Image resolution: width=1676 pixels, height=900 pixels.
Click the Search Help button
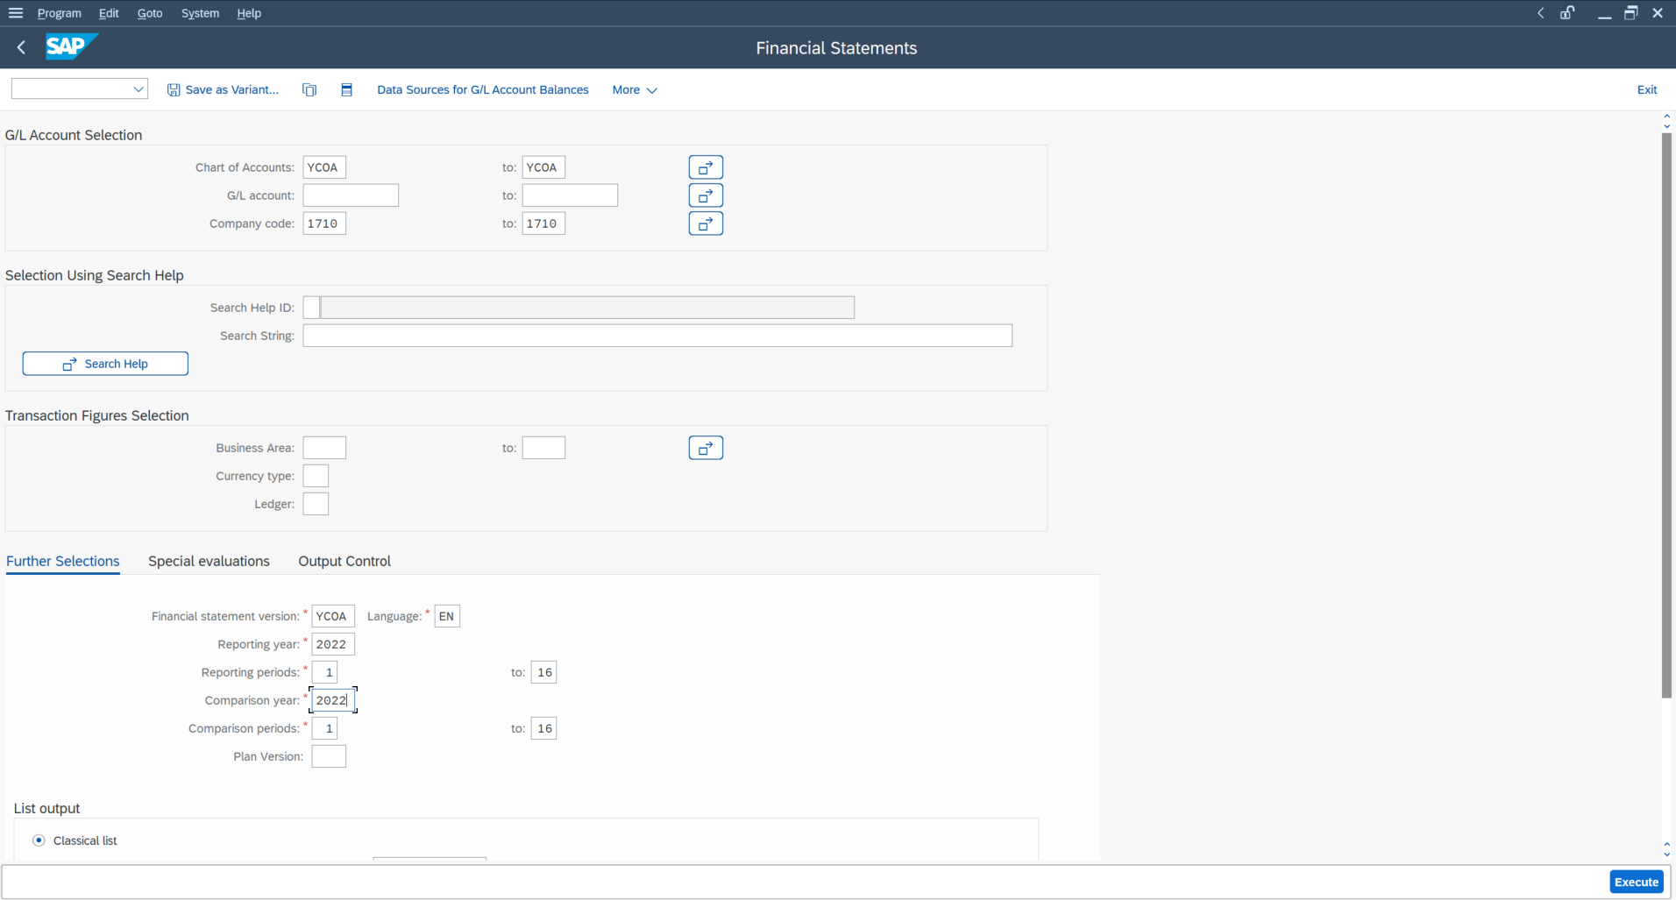pyautogui.click(x=104, y=363)
